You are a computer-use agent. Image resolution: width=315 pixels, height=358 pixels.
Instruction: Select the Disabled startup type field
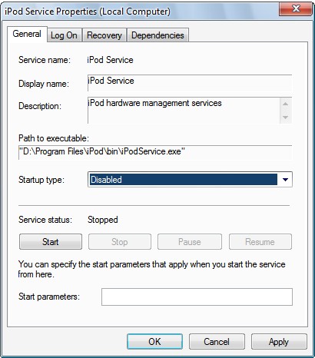coord(190,180)
